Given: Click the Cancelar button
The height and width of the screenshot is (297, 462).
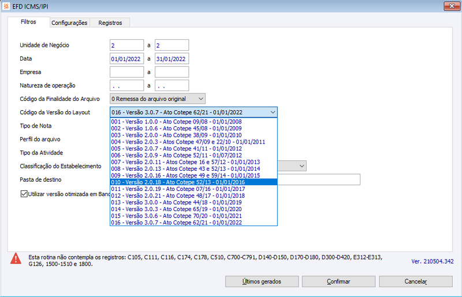Looking at the screenshot, I should pyautogui.click(x=416, y=281).
